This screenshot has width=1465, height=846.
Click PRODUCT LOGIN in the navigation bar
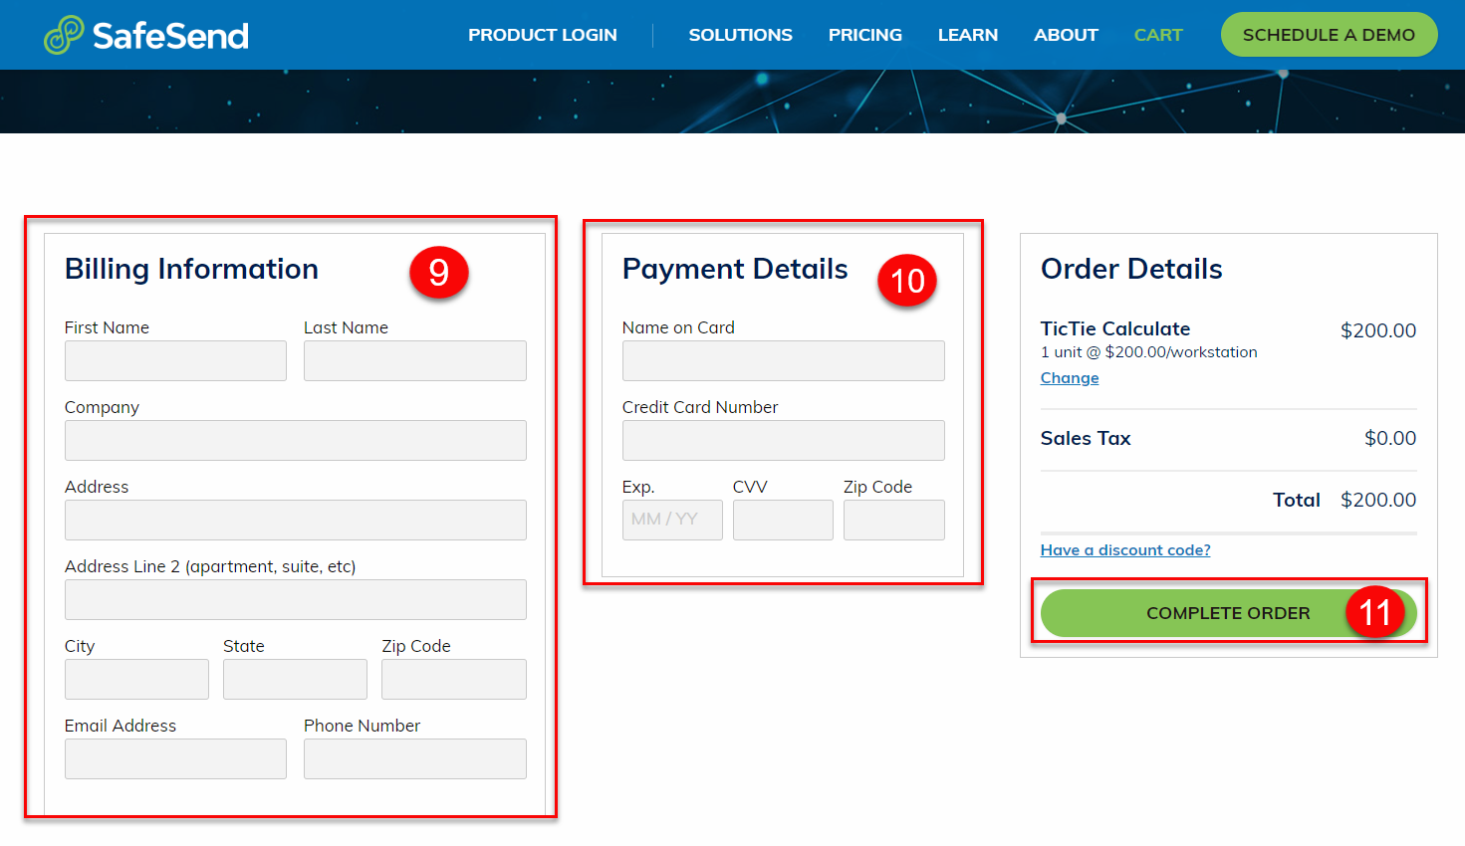[543, 34]
